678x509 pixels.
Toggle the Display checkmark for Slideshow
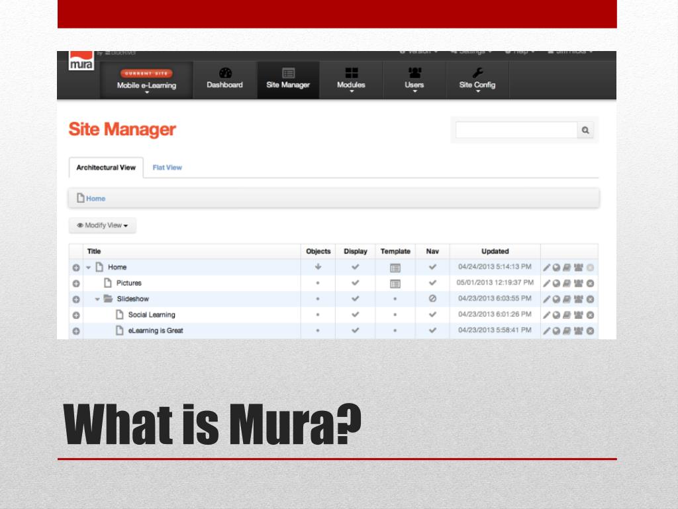pyautogui.click(x=356, y=298)
